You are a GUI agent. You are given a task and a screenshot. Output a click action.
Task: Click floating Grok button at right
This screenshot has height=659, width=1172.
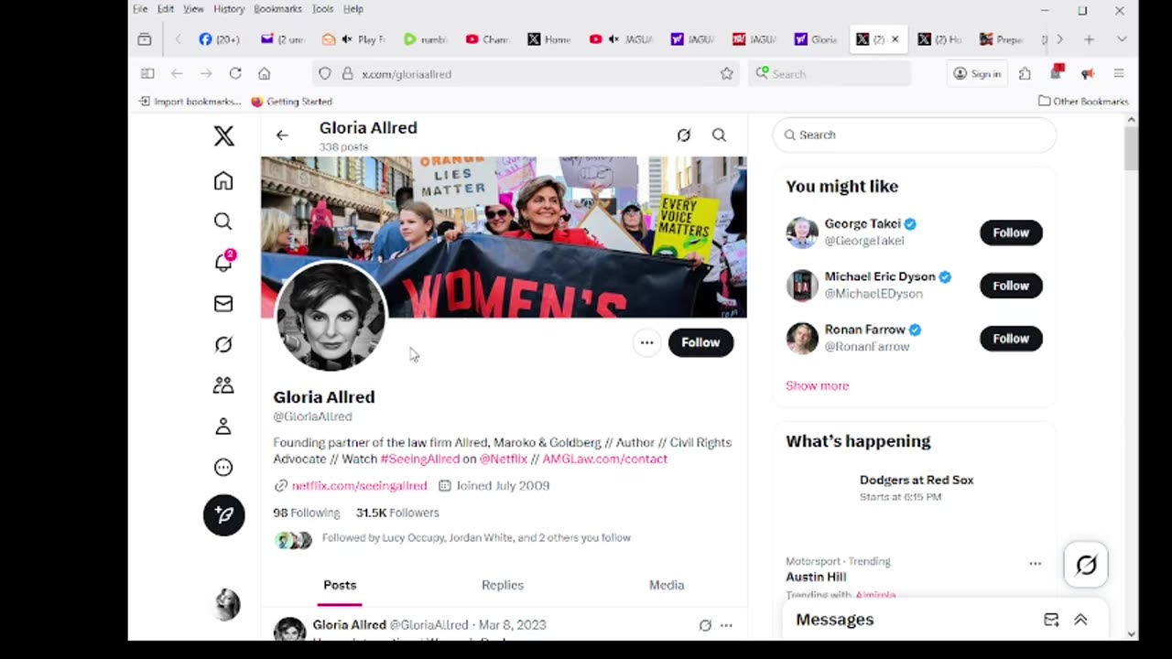pyautogui.click(x=1086, y=565)
